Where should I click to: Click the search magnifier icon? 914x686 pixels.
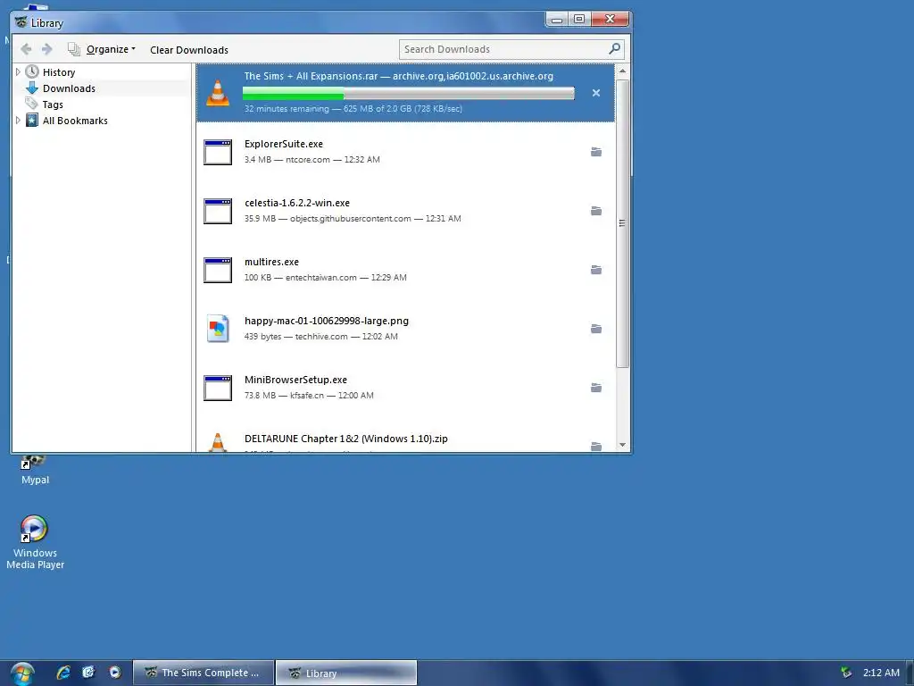click(614, 49)
